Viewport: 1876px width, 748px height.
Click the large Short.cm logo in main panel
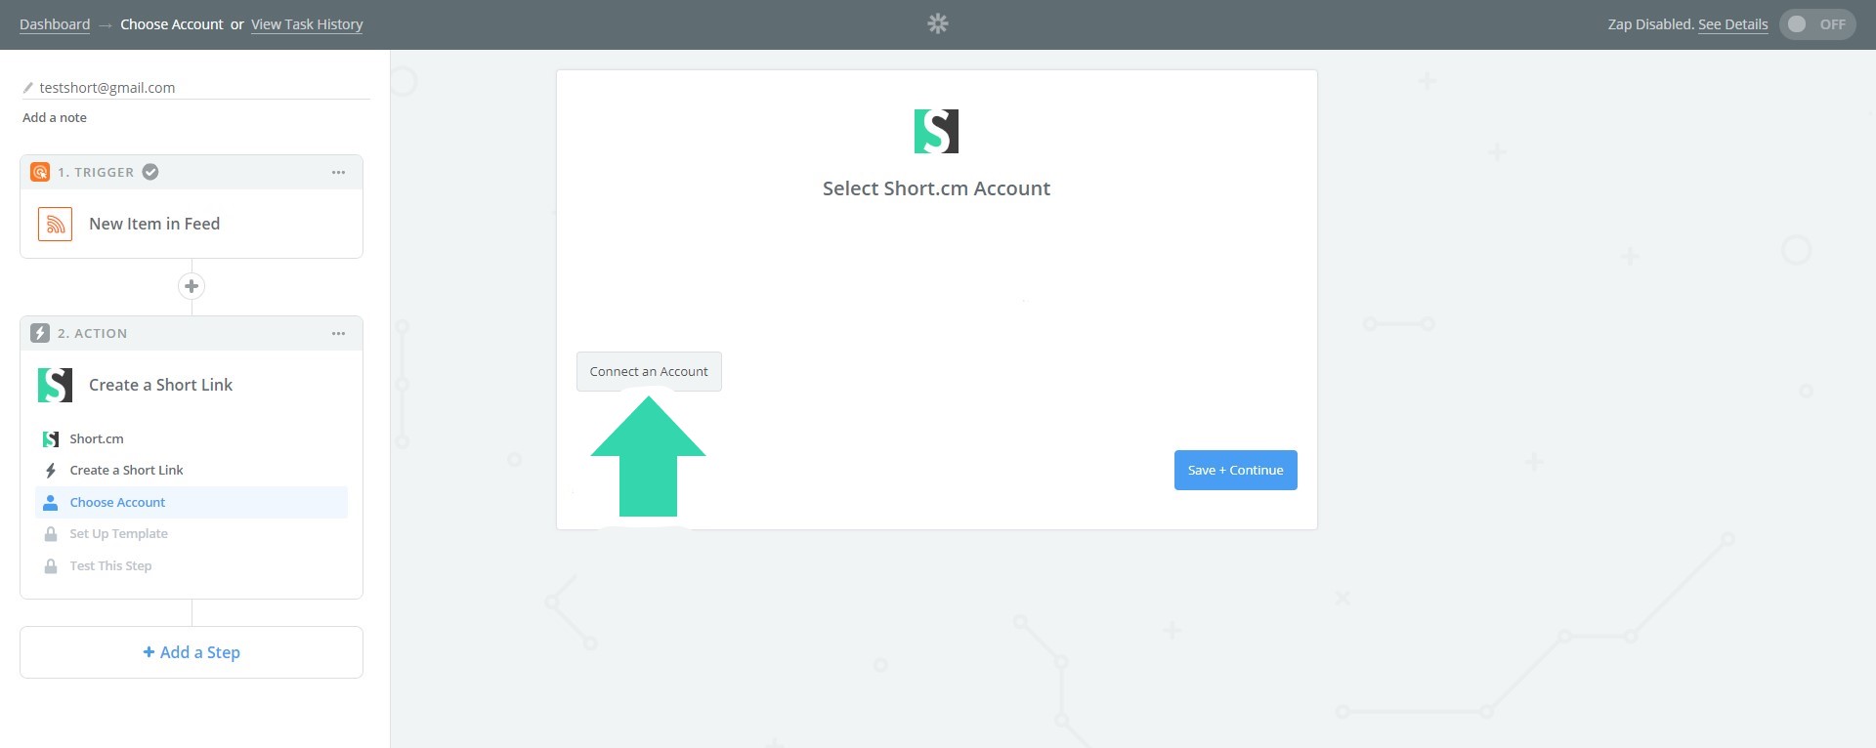(x=936, y=131)
